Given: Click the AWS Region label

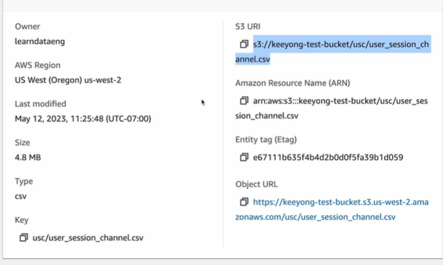Looking at the screenshot, I should point(37,65).
